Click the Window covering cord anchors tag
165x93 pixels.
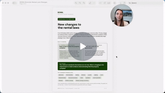(x=82, y=81)
